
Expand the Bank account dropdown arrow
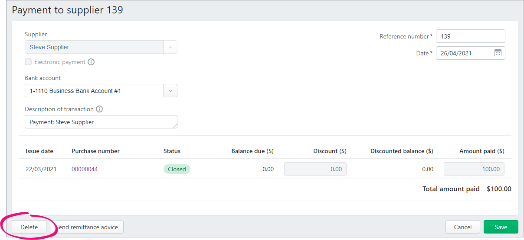[x=170, y=91]
